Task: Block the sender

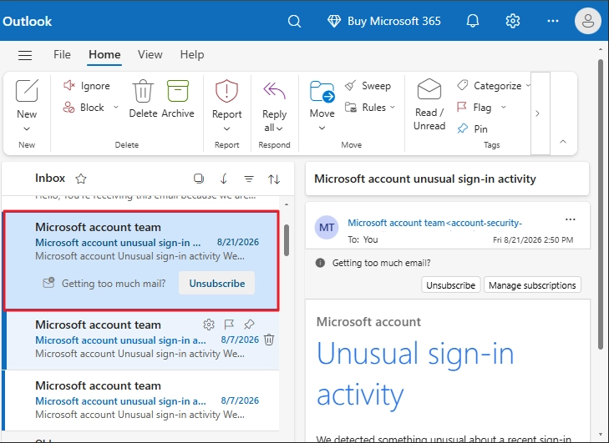Action: pyautogui.click(x=84, y=107)
